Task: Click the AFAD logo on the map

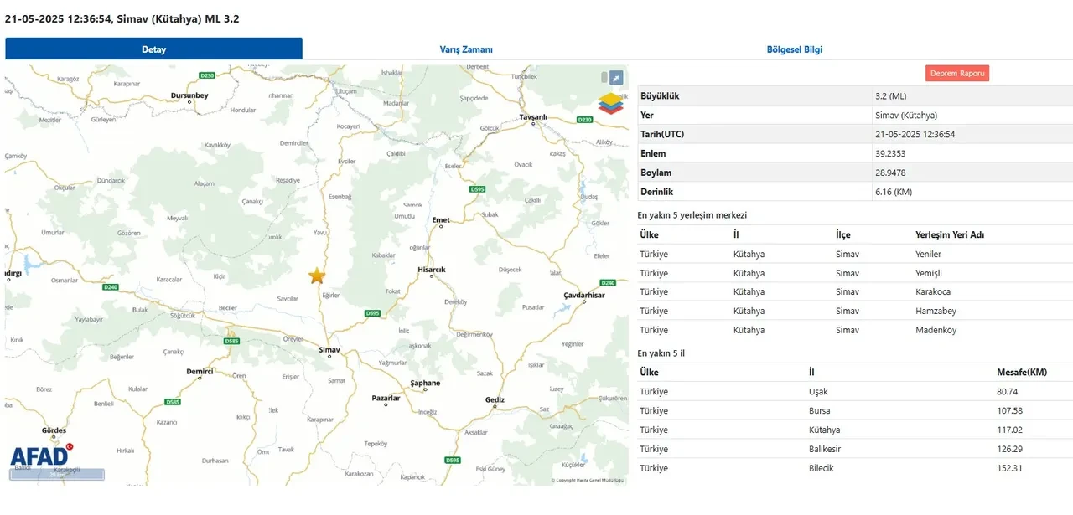Action: (x=40, y=456)
